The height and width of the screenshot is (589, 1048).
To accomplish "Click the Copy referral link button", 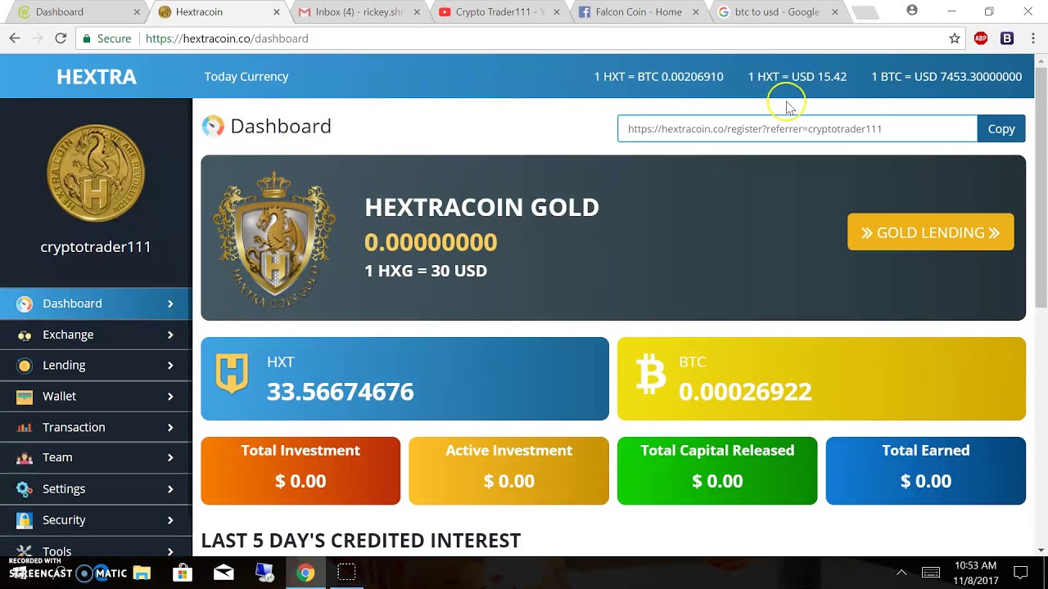I will tap(1001, 128).
